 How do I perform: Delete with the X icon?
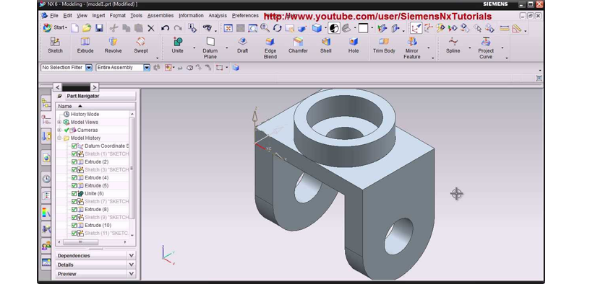click(151, 28)
